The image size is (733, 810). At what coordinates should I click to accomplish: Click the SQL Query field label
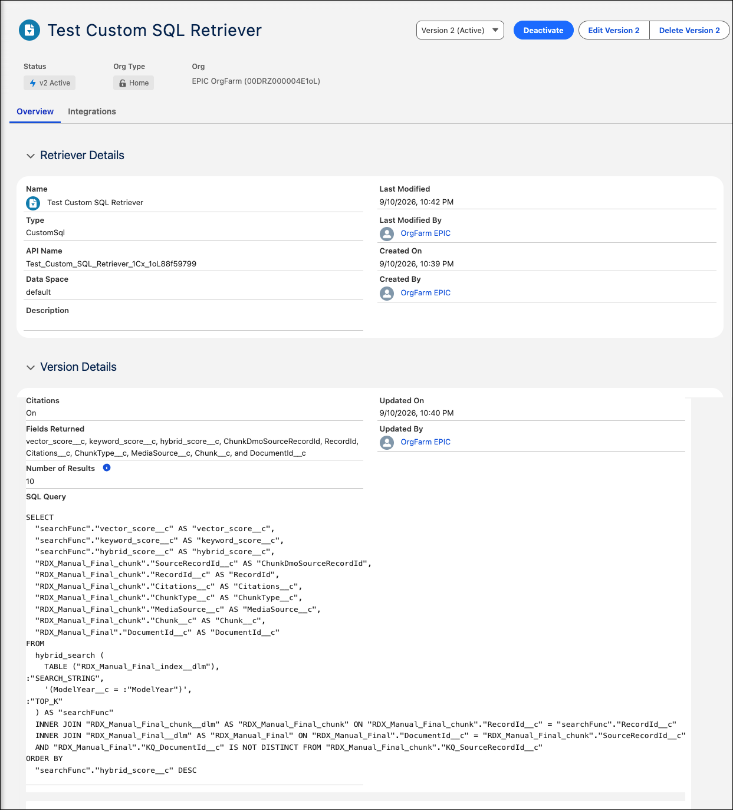tap(46, 497)
